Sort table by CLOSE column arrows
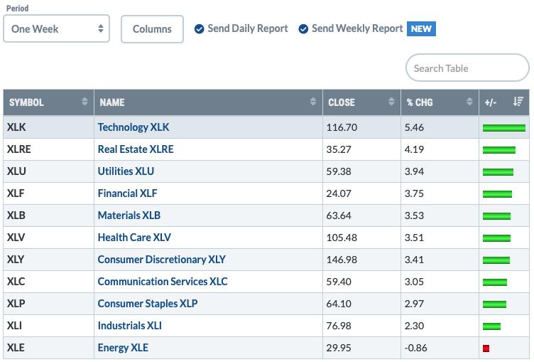The height and width of the screenshot is (362, 534). point(391,102)
